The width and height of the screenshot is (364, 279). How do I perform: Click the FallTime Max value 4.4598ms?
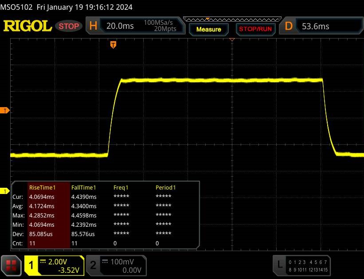(84, 215)
